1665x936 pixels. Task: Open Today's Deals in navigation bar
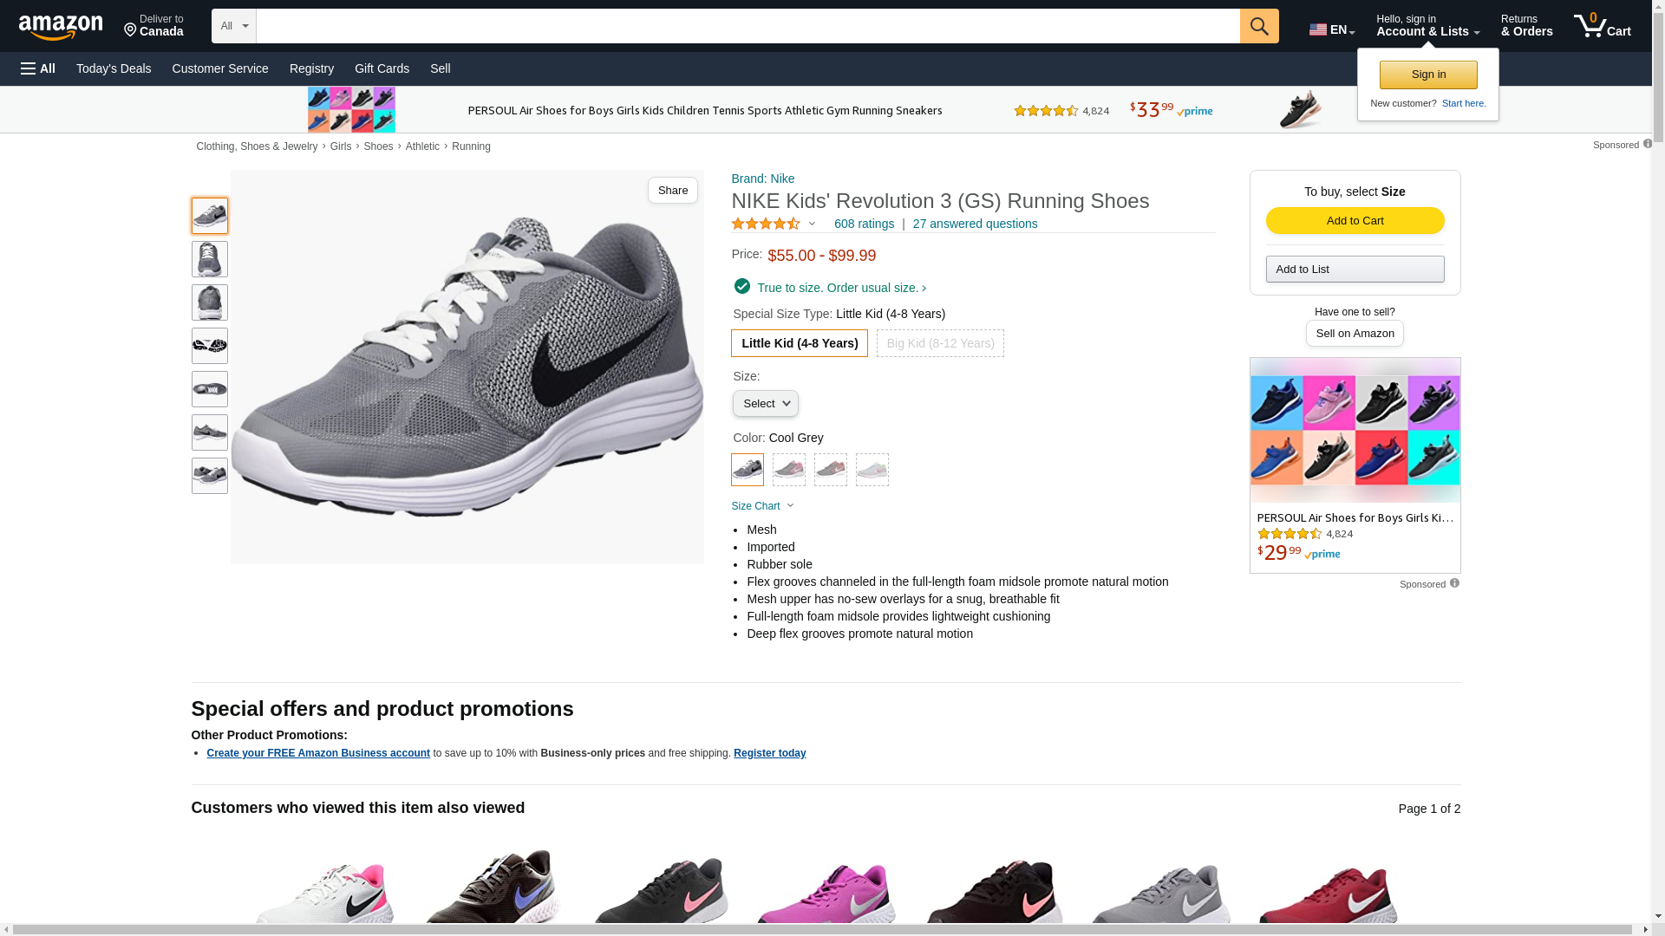[x=114, y=68]
